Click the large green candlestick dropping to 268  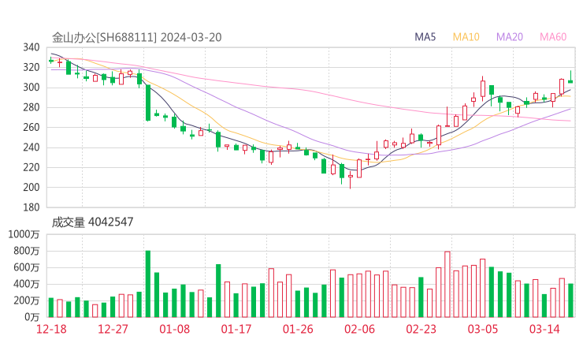[148, 103]
